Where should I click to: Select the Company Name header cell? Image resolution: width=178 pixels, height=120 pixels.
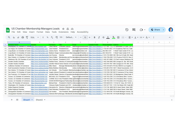19,45
